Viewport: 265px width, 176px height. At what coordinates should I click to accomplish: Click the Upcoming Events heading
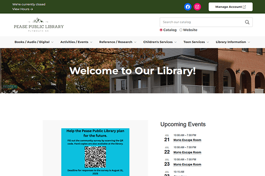tap(183, 124)
